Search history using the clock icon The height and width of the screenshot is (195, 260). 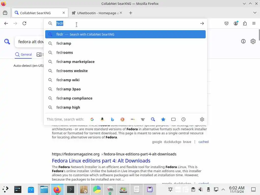tap(183, 119)
